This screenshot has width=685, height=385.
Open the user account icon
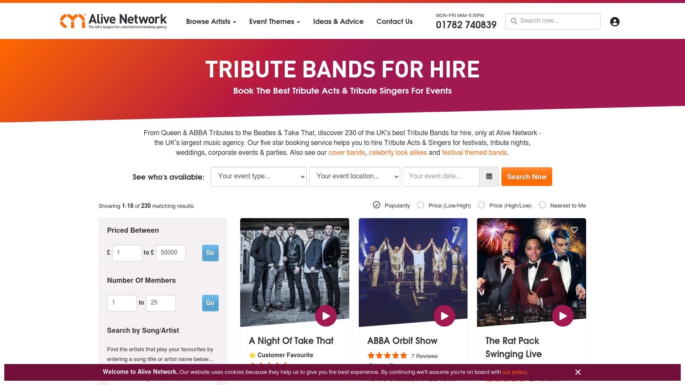pyautogui.click(x=615, y=22)
